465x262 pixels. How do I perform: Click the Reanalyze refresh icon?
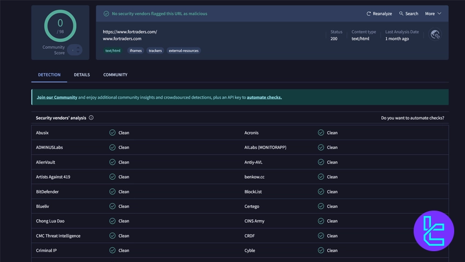368,14
